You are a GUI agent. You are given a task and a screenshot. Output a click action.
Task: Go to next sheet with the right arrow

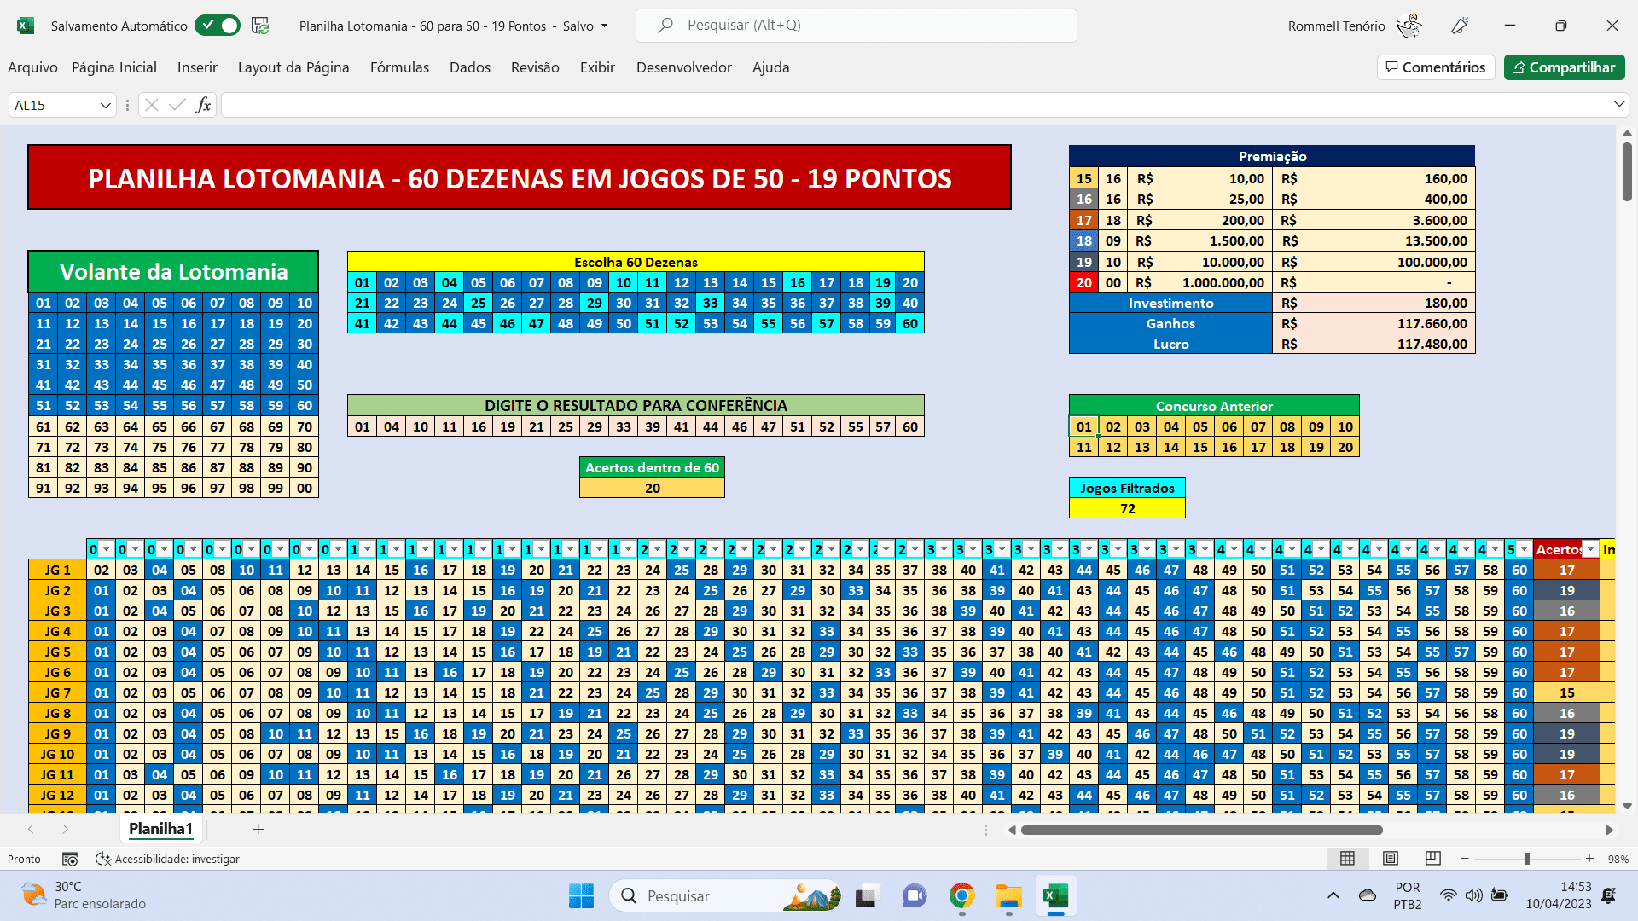(65, 829)
